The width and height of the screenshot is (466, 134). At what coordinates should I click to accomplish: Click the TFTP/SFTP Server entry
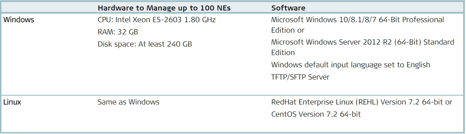(300, 77)
